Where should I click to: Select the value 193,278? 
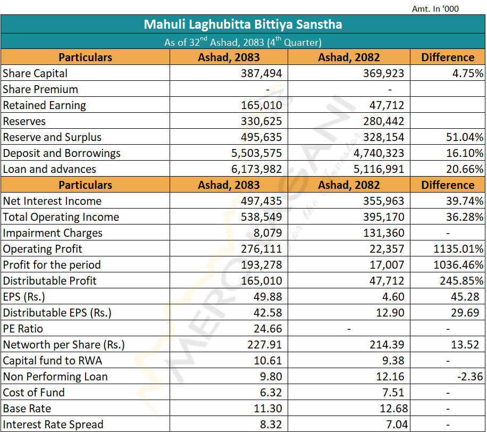261,265
